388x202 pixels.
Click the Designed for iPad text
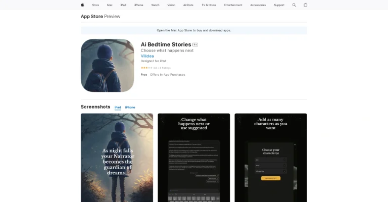pos(154,61)
